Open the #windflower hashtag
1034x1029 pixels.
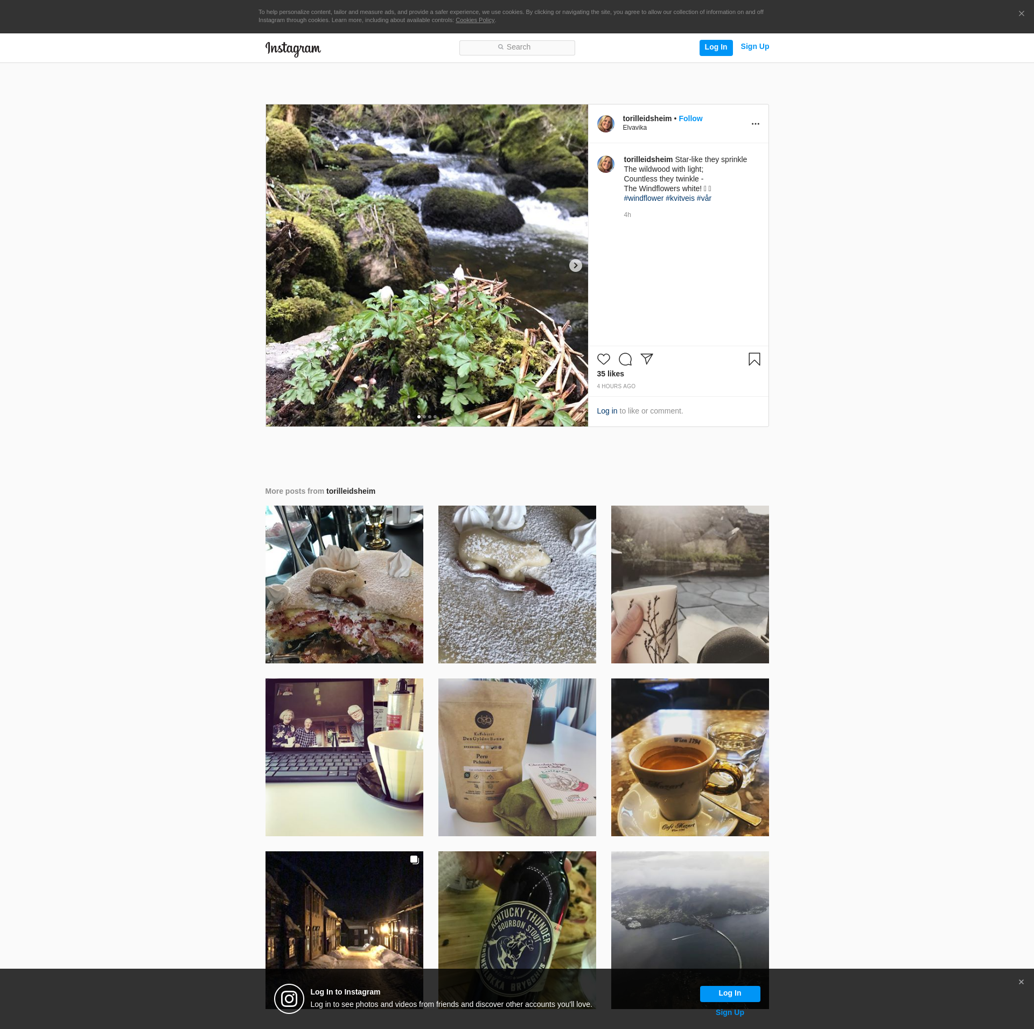[644, 198]
